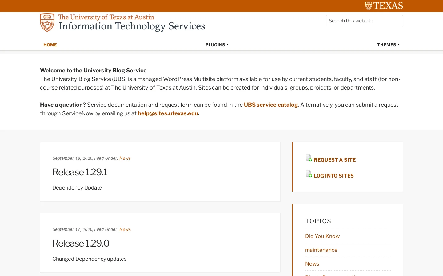Click the Log Into Sites page icon

coord(309,174)
